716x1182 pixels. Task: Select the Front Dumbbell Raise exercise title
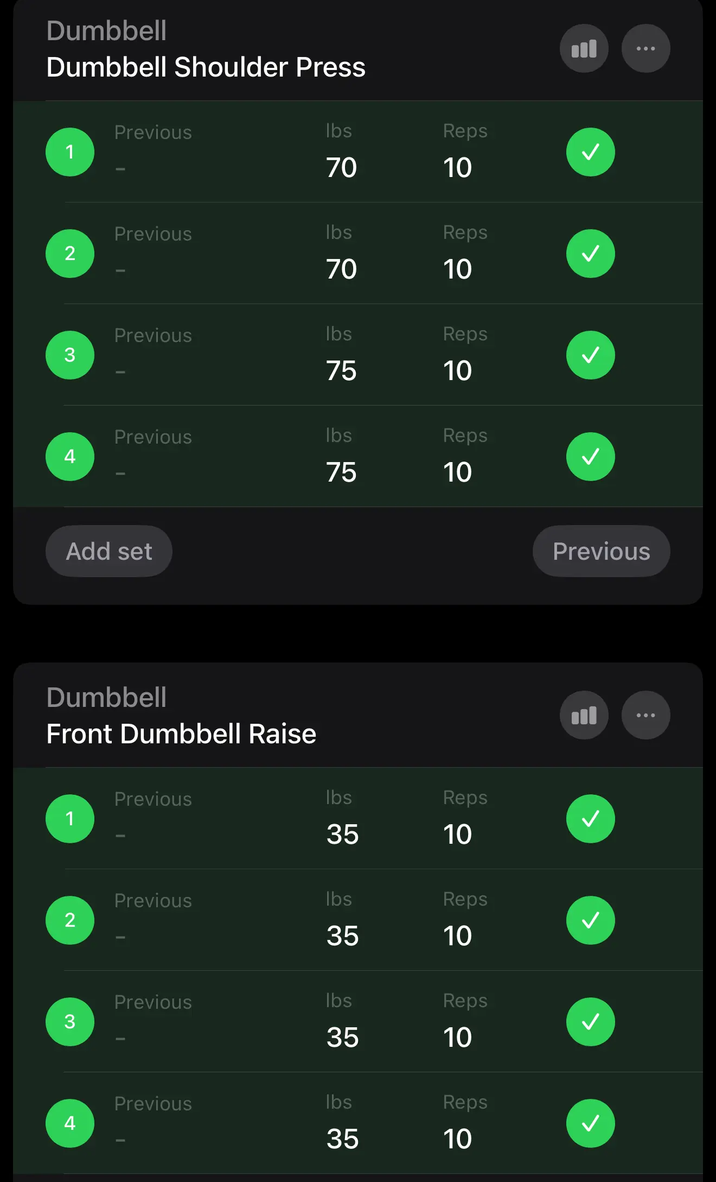pos(181,734)
